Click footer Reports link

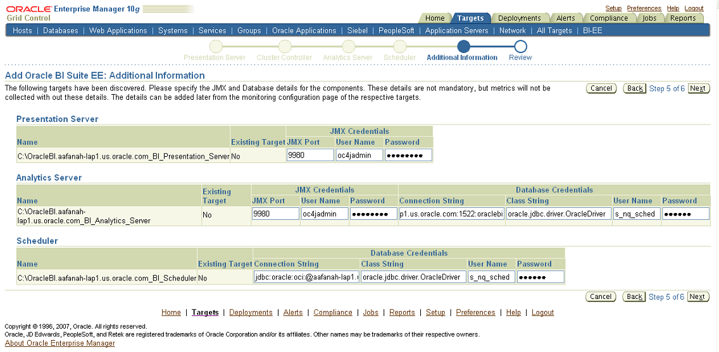pos(402,312)
